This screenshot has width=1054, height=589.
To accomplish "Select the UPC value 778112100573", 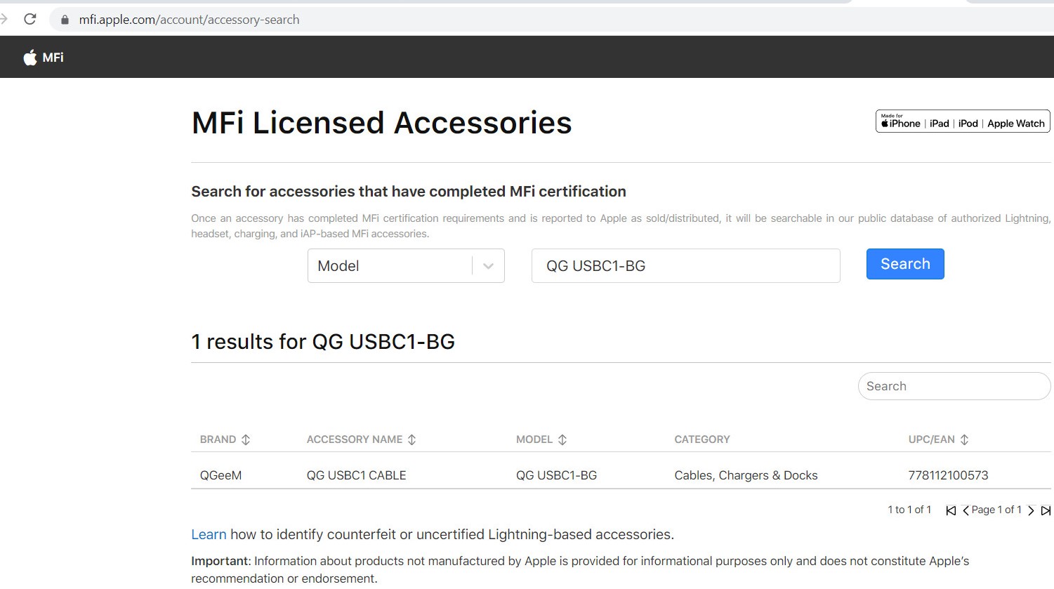I will 948,475.
